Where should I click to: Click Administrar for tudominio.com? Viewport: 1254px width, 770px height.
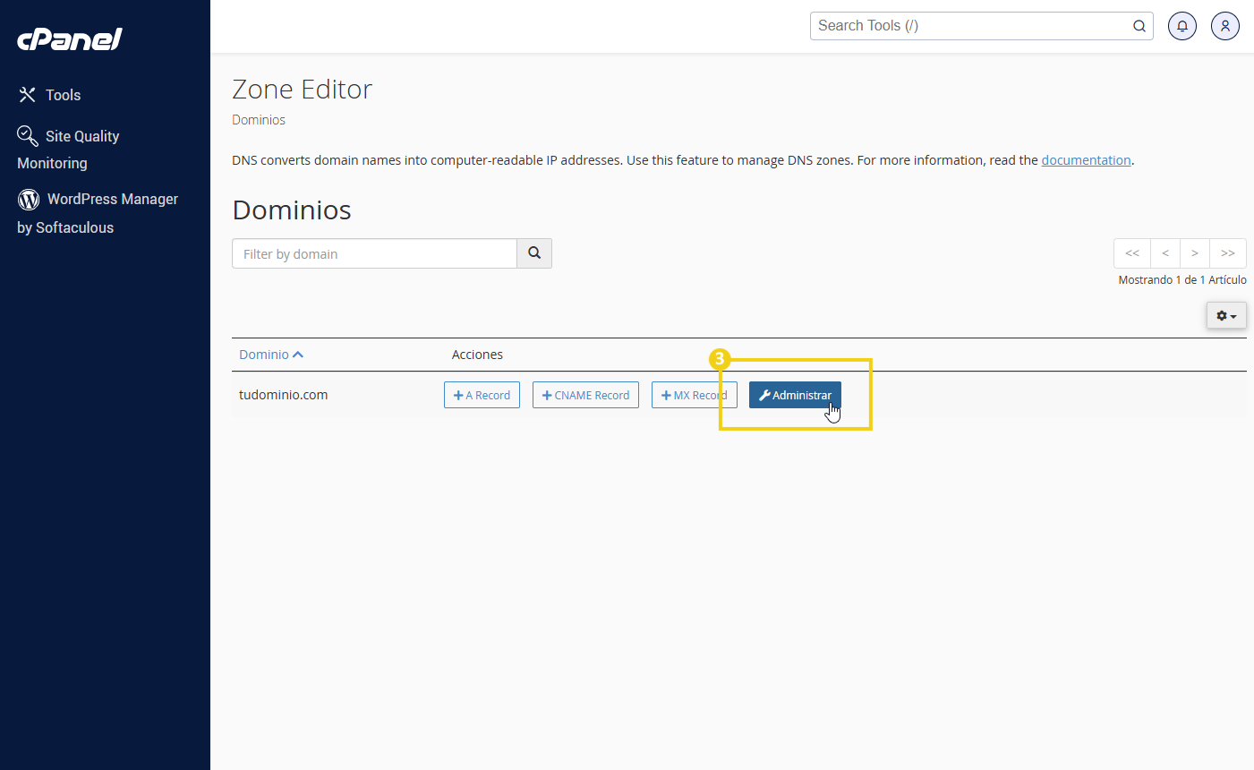click(x=795, y=395)
